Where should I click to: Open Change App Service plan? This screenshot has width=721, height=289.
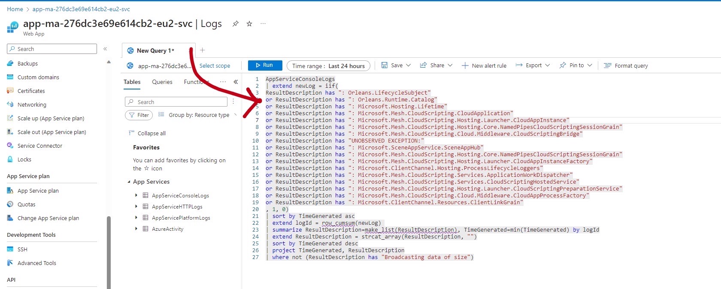coord(48,218)
